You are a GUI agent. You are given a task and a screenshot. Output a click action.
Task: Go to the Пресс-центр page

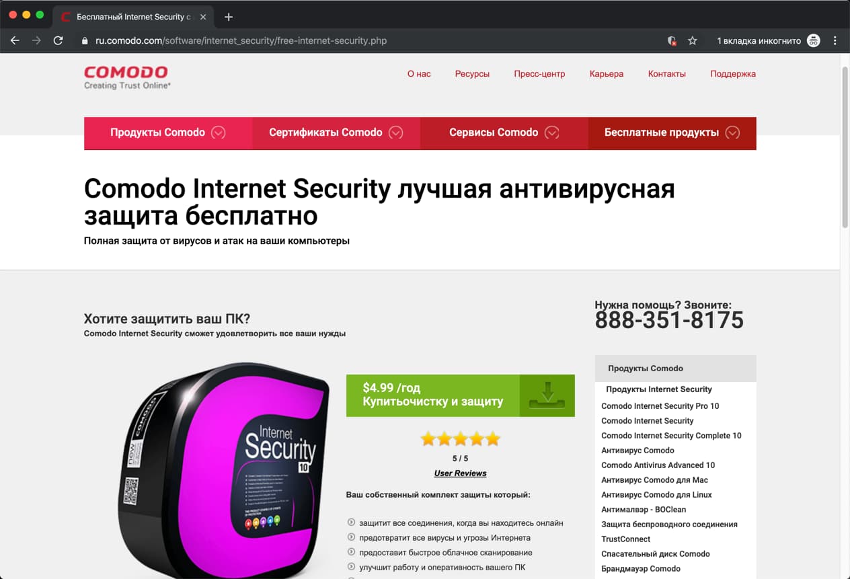click(x=539, y=74)
